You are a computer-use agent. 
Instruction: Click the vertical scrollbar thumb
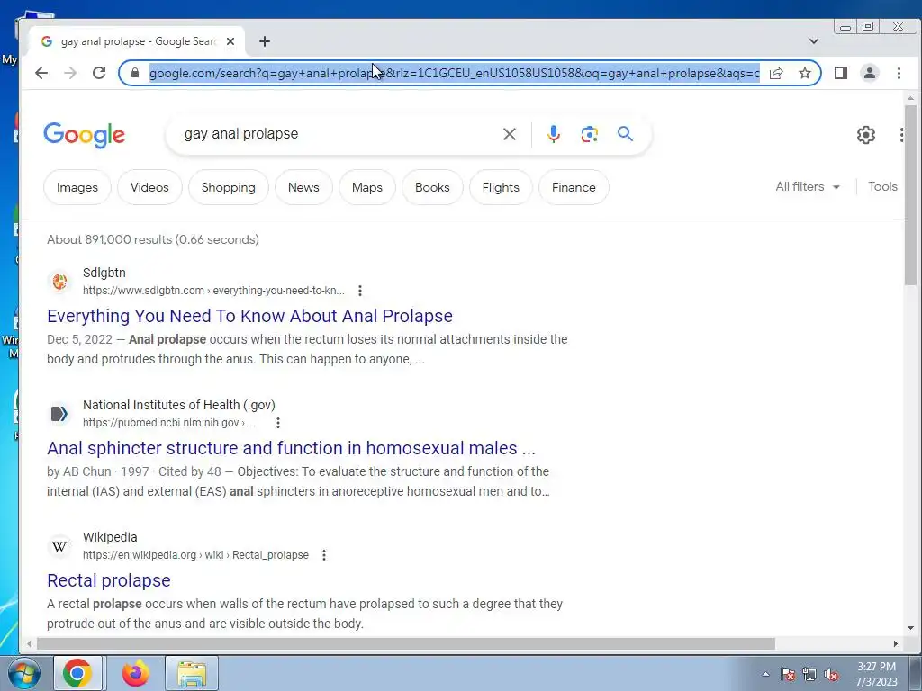coord(910,194)
